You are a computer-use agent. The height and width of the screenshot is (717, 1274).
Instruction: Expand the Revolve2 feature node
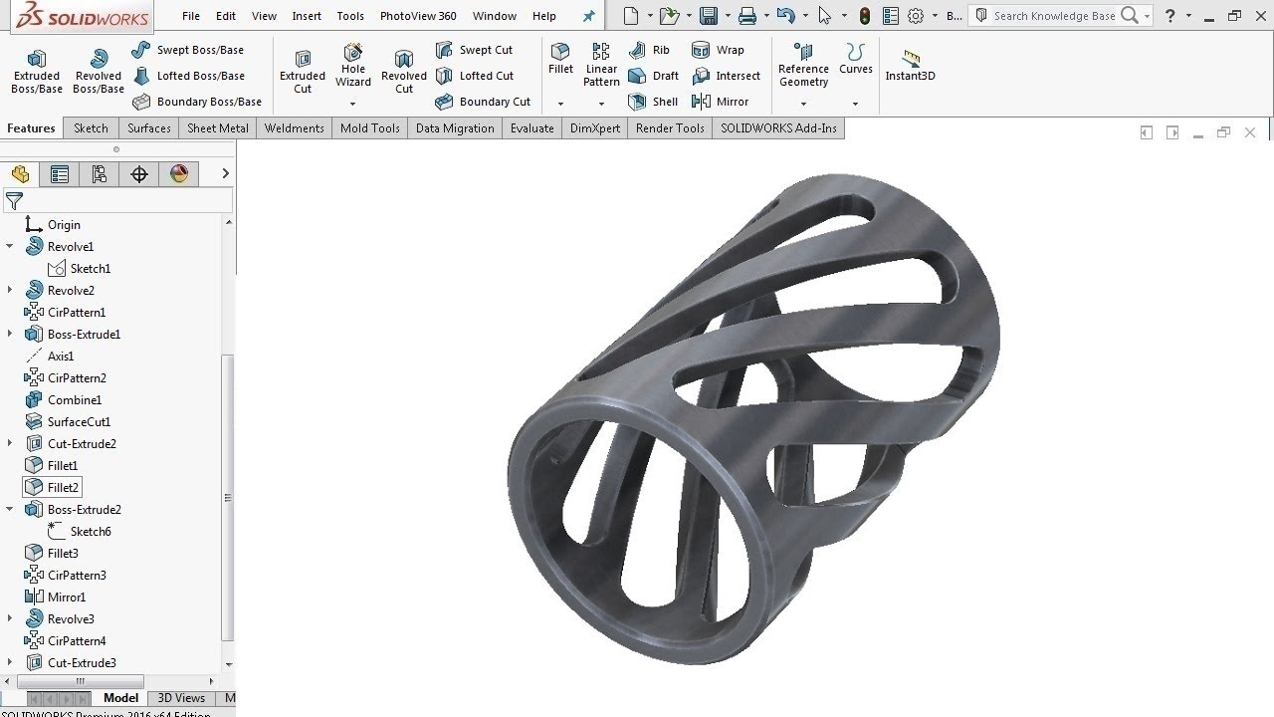coord(10,291)
